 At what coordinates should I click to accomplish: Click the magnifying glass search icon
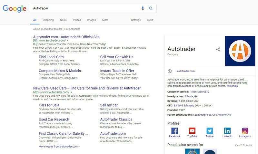(x=151, y=8)
